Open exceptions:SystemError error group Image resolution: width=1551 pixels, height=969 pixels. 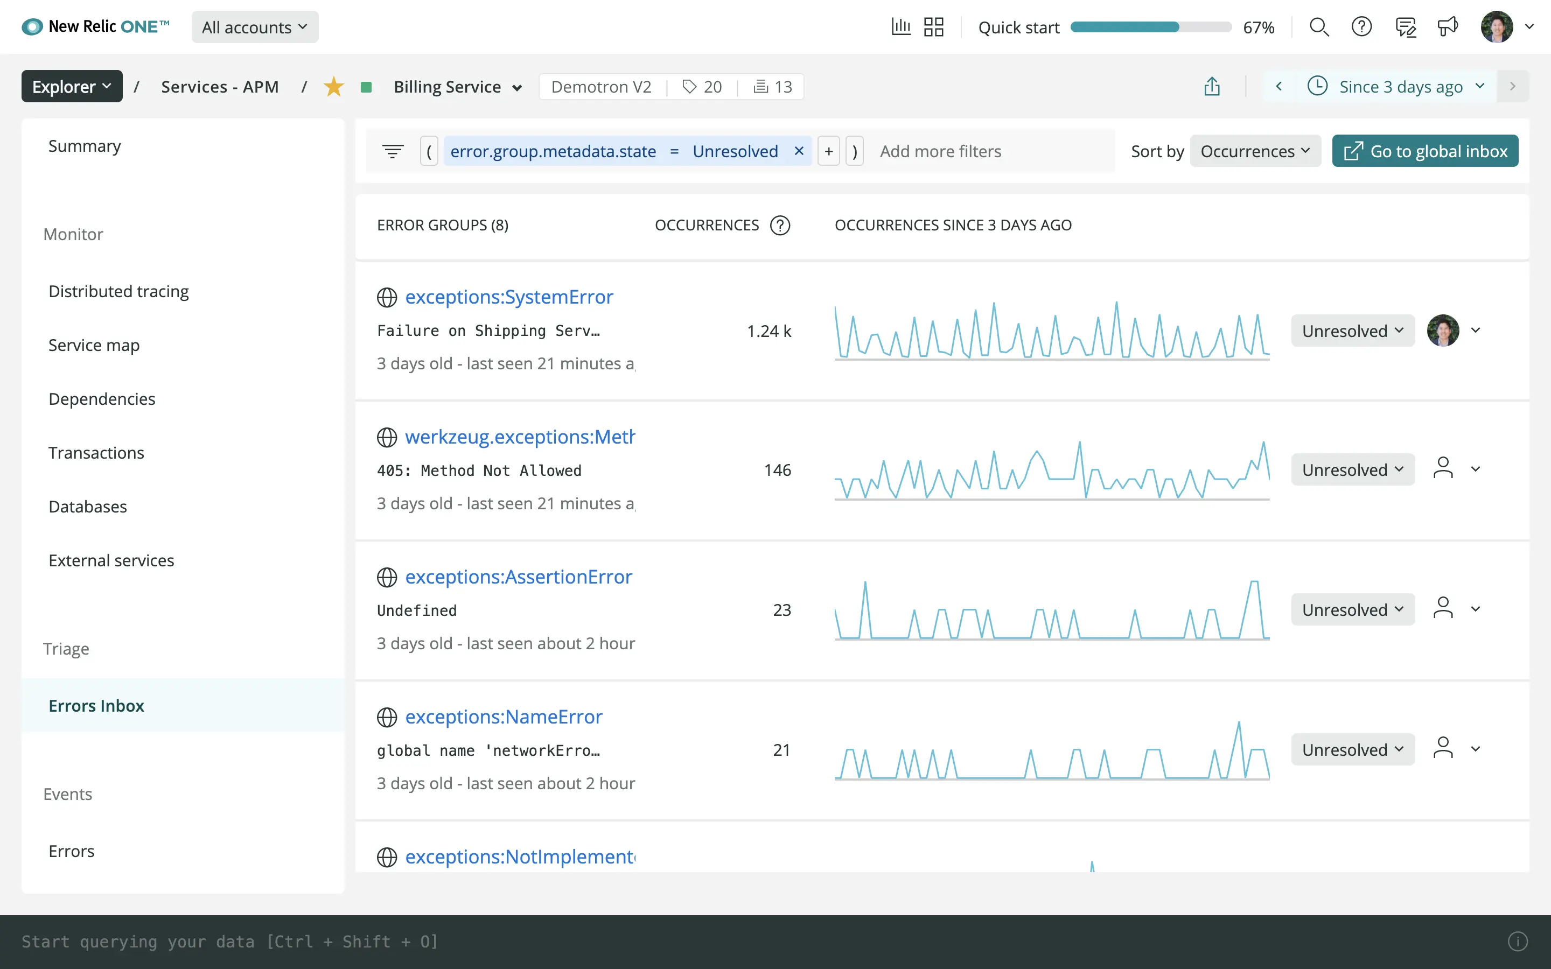coord(509,297)
